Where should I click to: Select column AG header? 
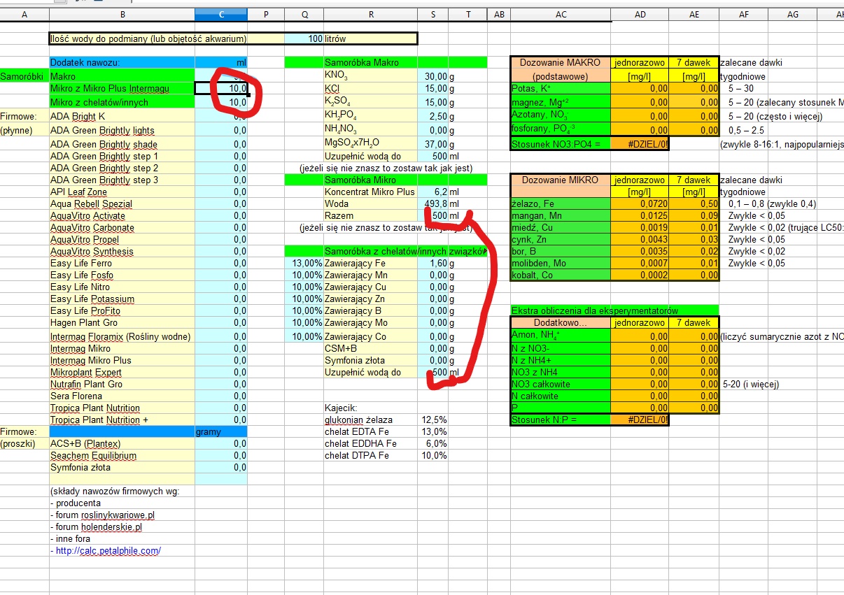(x=792, y=15)
